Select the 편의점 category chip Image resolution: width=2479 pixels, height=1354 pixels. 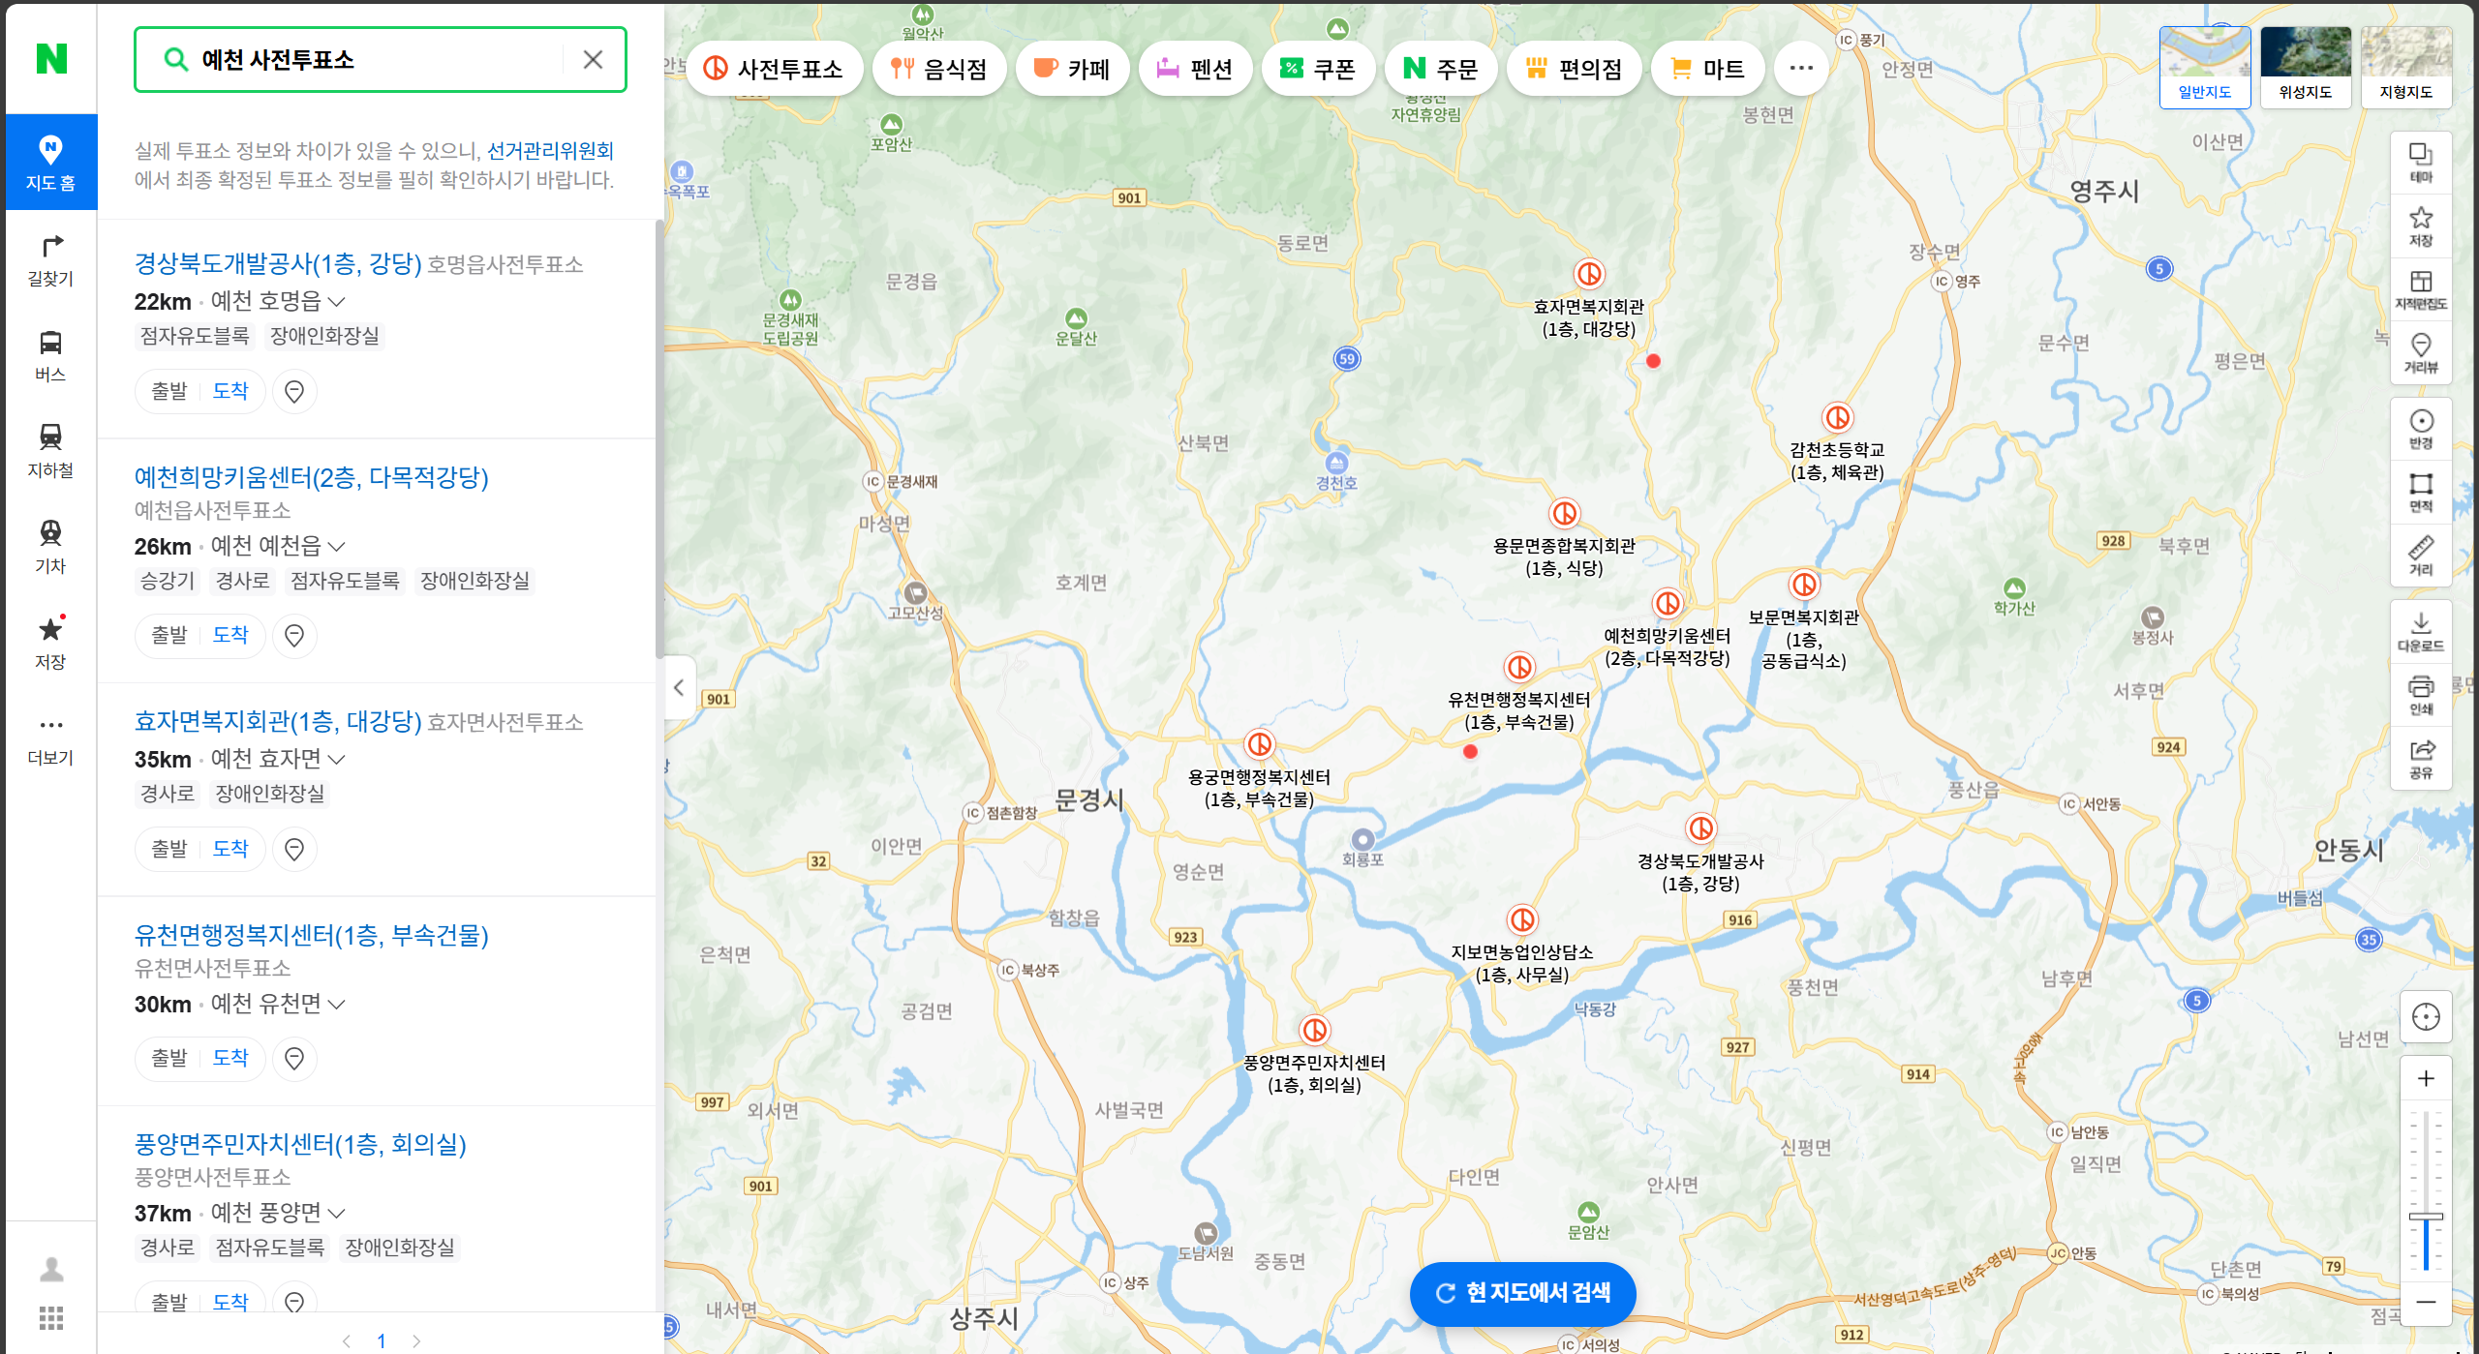(x=1574, y=69)
